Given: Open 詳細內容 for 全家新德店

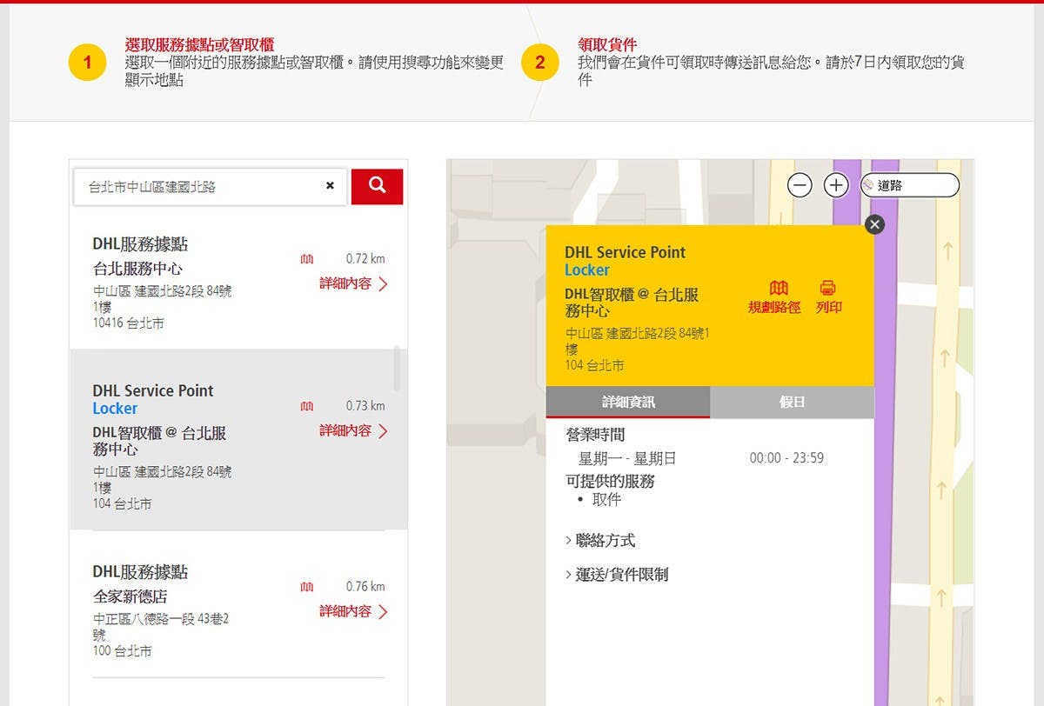Looking at the screenshot, I should [353, 611].
